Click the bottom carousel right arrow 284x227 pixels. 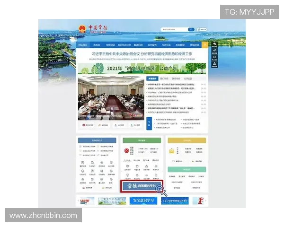pos(206,201)
